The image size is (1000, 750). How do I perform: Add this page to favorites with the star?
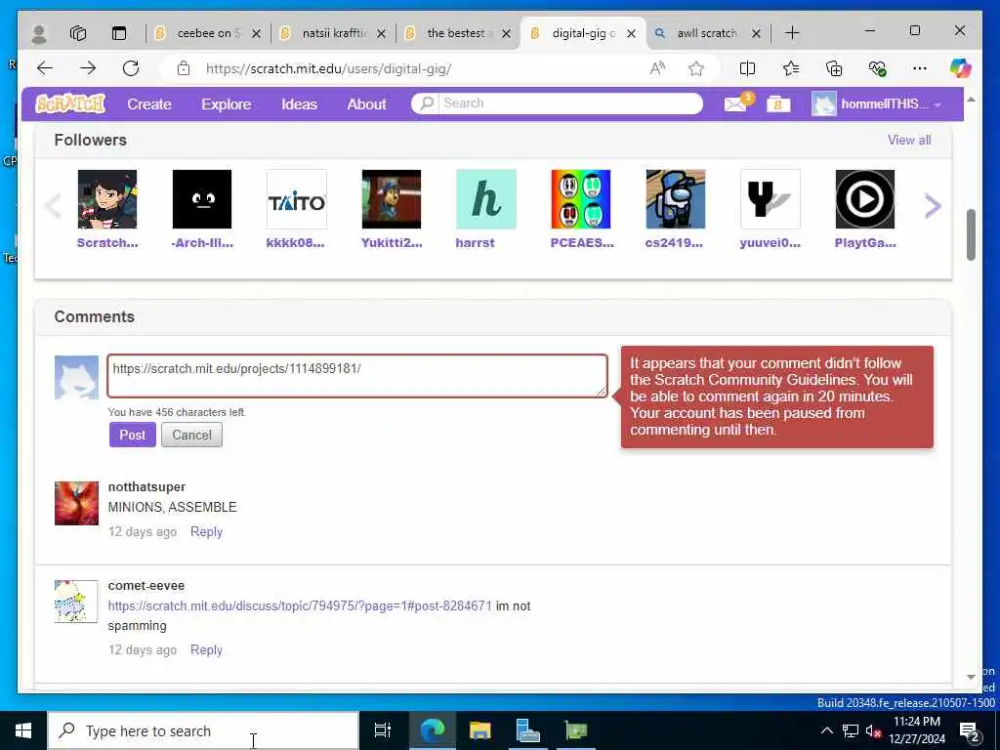click(696, 68)
